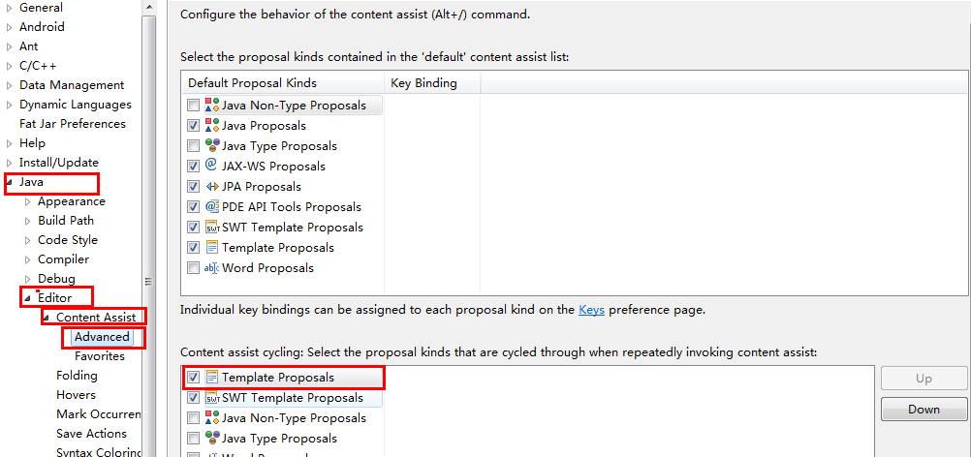Click the Key Binding column header
The image size is (971, 457).
point(423,83)
